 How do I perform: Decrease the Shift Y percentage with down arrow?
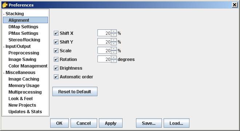[x=114, y=44]
